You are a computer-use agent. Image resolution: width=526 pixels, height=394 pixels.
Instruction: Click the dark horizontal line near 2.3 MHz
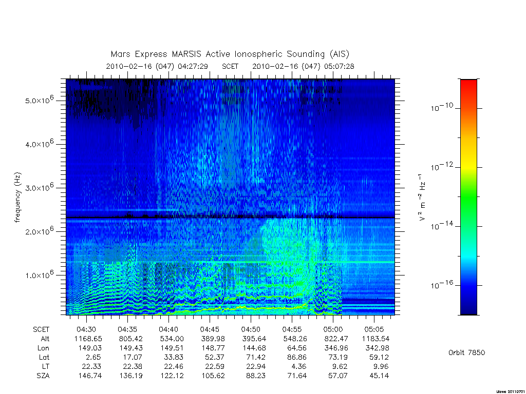pyautogui.click(x=230, y=218)
